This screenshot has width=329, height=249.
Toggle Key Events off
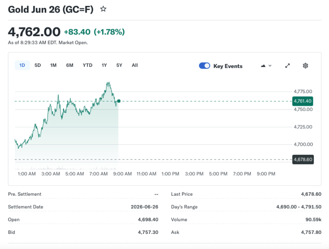coord(204,65)
